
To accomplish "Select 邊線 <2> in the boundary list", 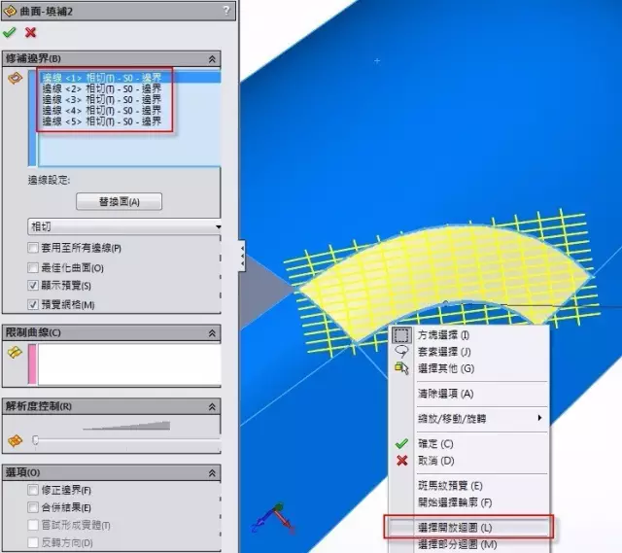I will click(129, 88).
